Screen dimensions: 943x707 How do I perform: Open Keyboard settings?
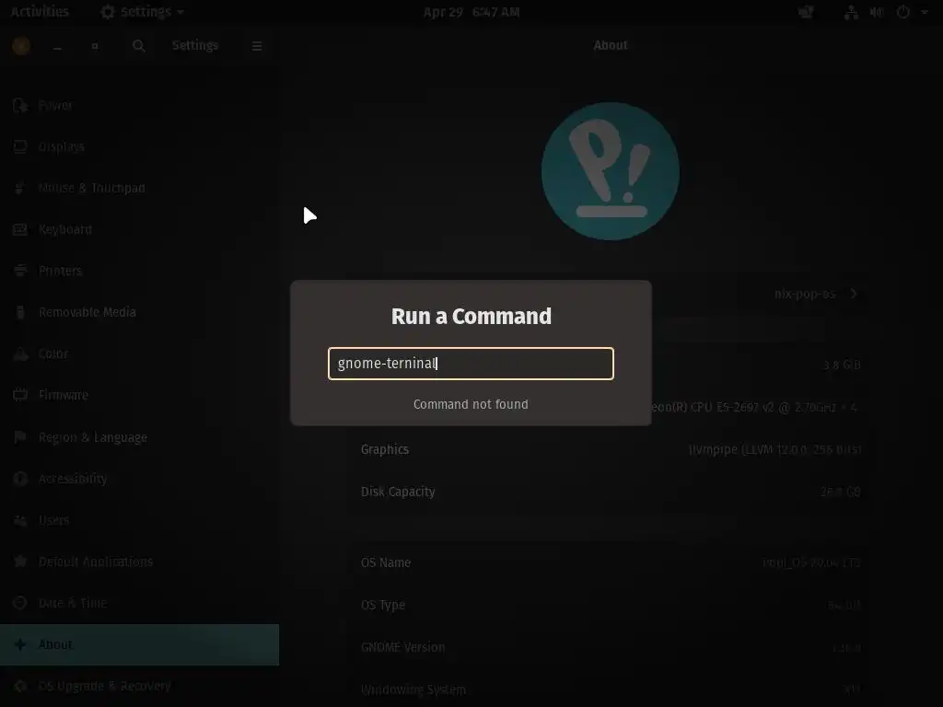pos(140,229)
